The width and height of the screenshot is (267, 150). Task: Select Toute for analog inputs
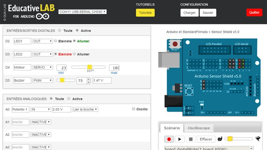click(51, 99)
